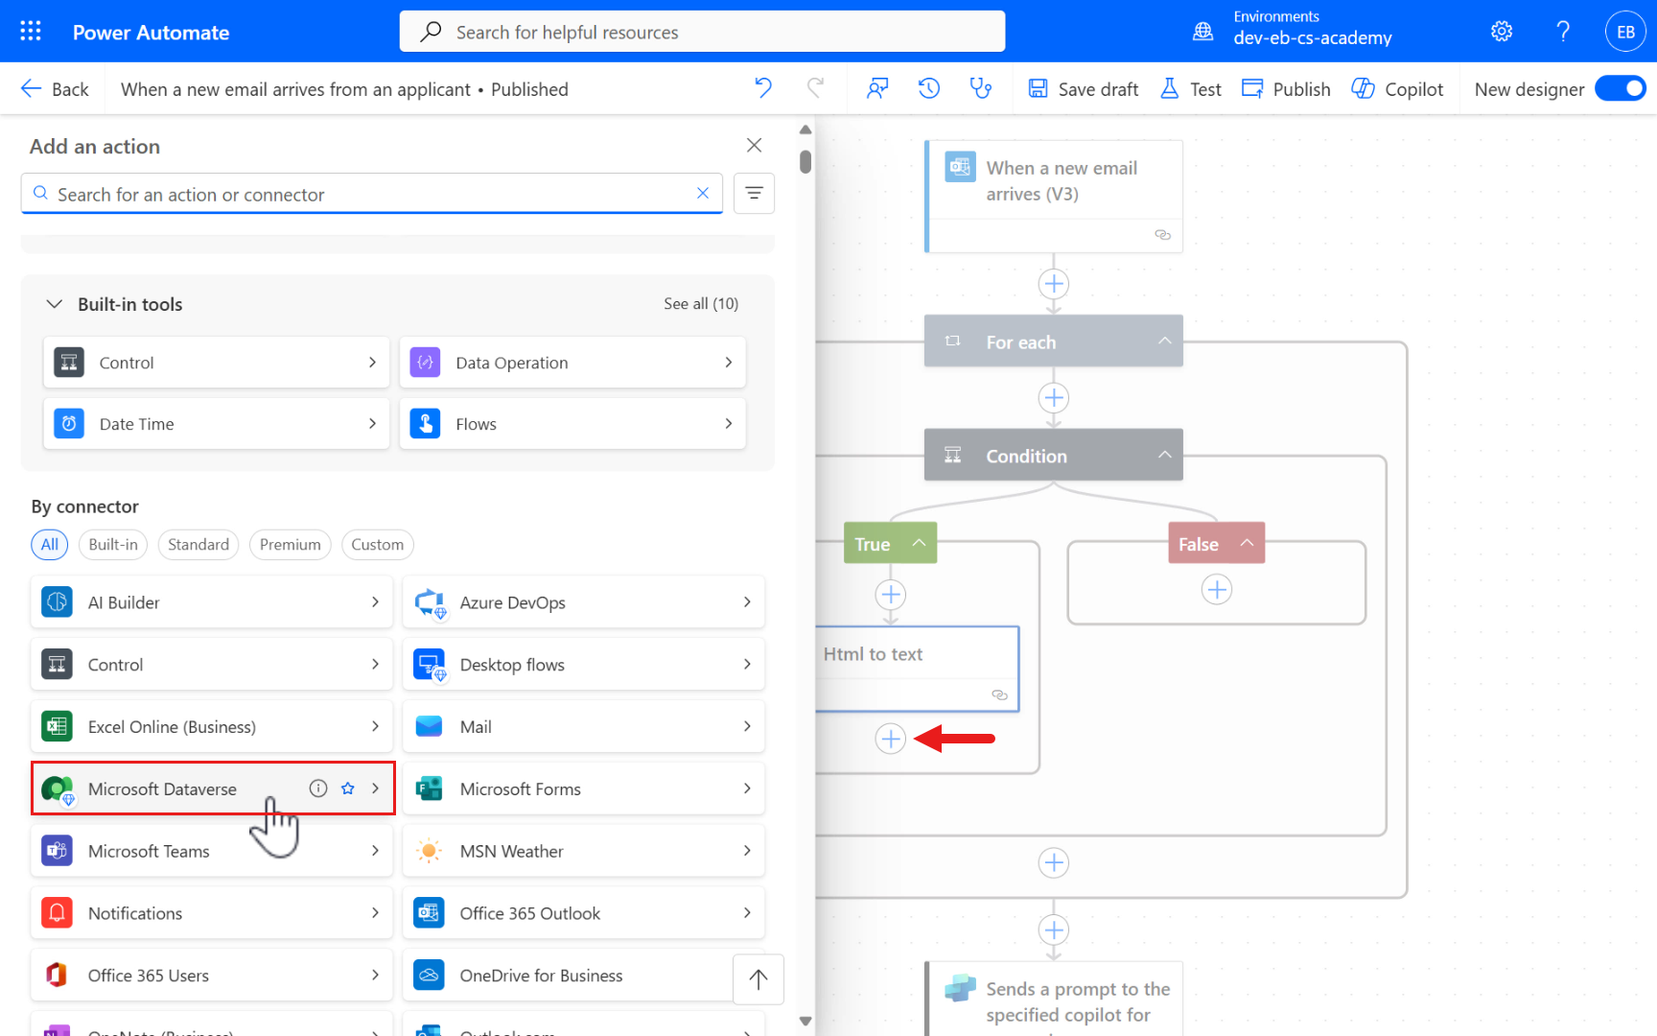This screenshot has width=1657, height=1036.
Task: Open the Copilot panel
Action: (x=1397, y=89)
